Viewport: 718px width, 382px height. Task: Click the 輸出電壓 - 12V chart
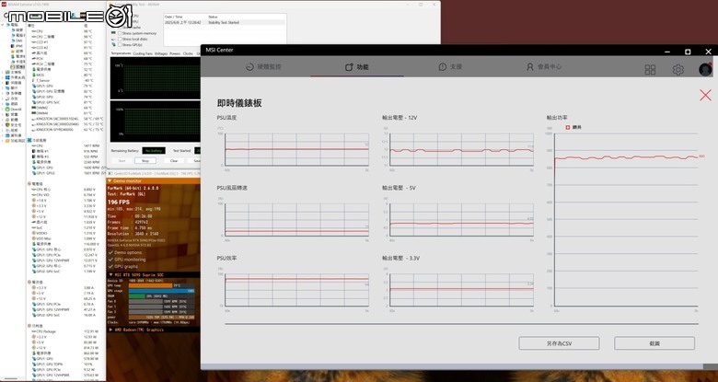click(461, 149)
